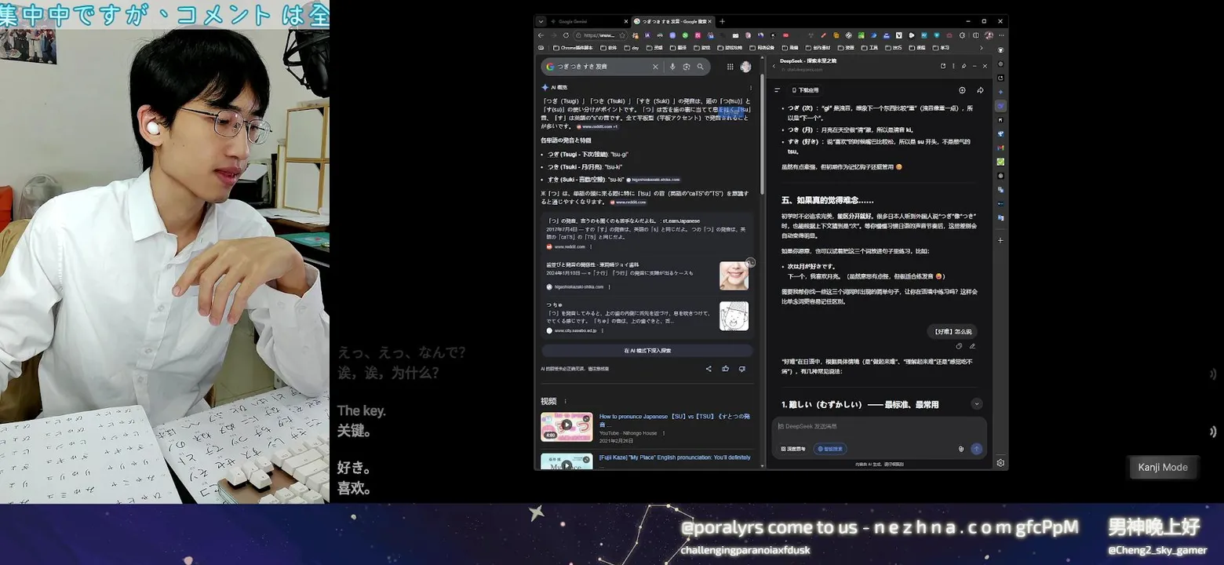1224x565 pixels.
Task: Edit the 【好难】怎么说 message
Action: point(972,346)
